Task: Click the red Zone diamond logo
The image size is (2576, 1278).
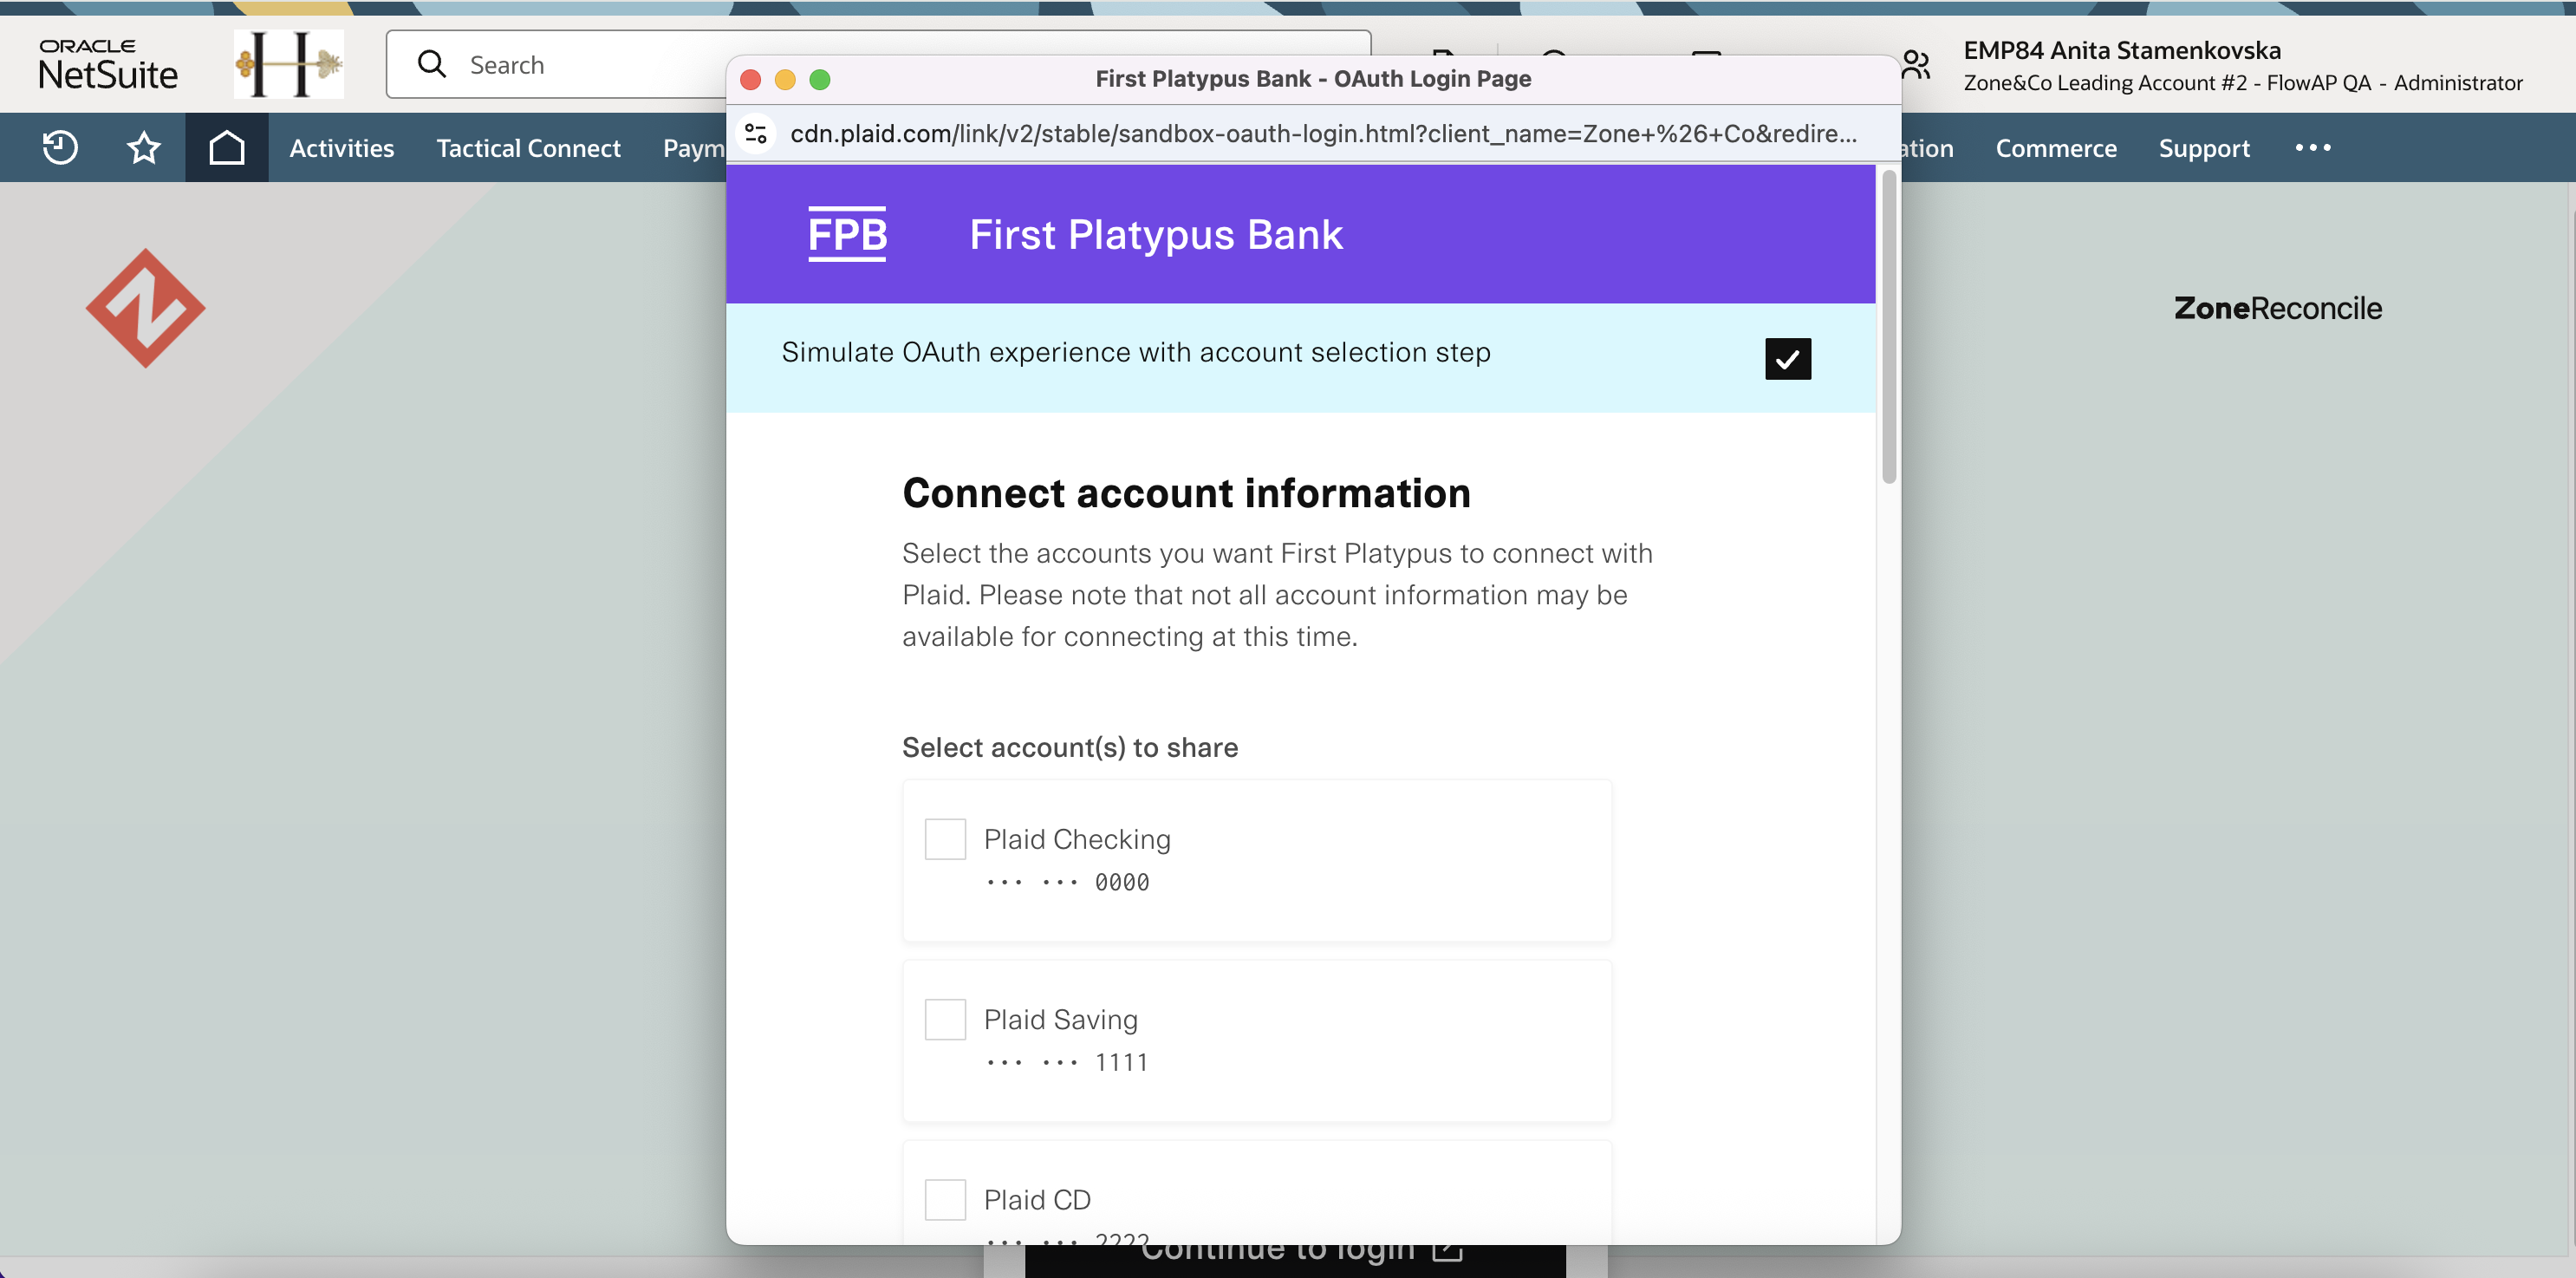Action: (x=146, y=308)
